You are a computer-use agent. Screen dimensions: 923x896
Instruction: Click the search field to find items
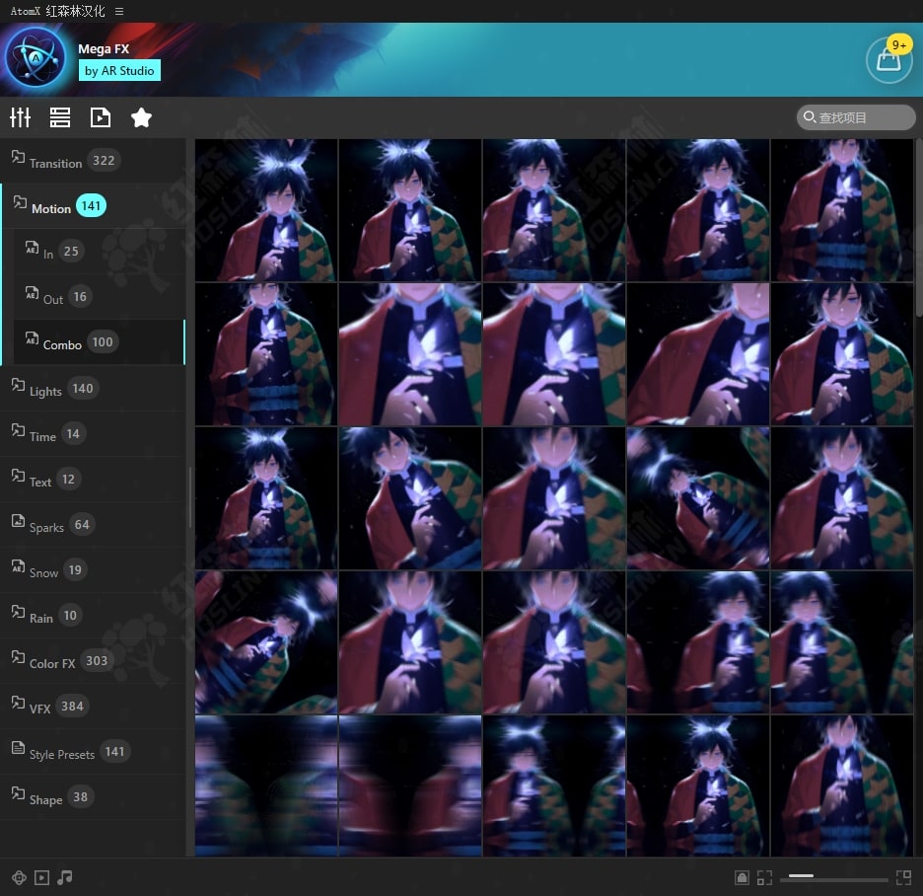coord(856,117)
